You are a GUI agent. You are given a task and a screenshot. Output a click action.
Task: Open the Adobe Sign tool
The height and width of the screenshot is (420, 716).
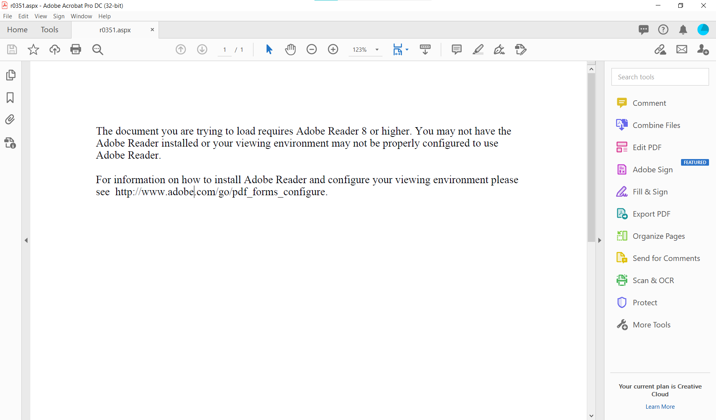point(645,170)
